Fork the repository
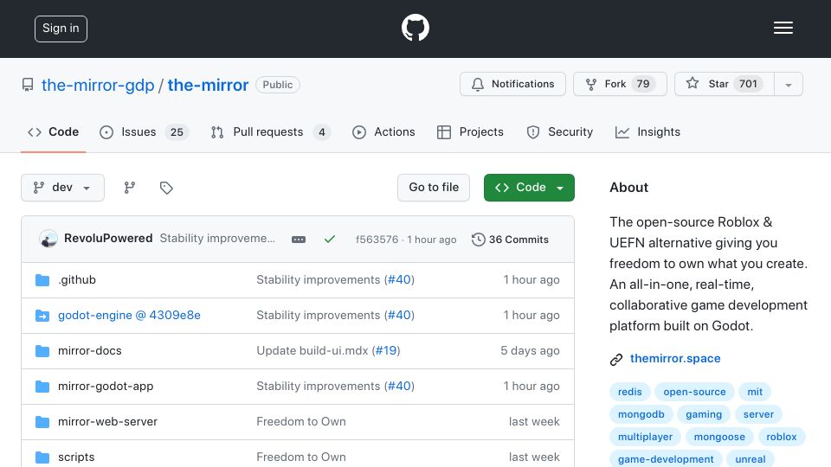 click(x=620, y=84)
